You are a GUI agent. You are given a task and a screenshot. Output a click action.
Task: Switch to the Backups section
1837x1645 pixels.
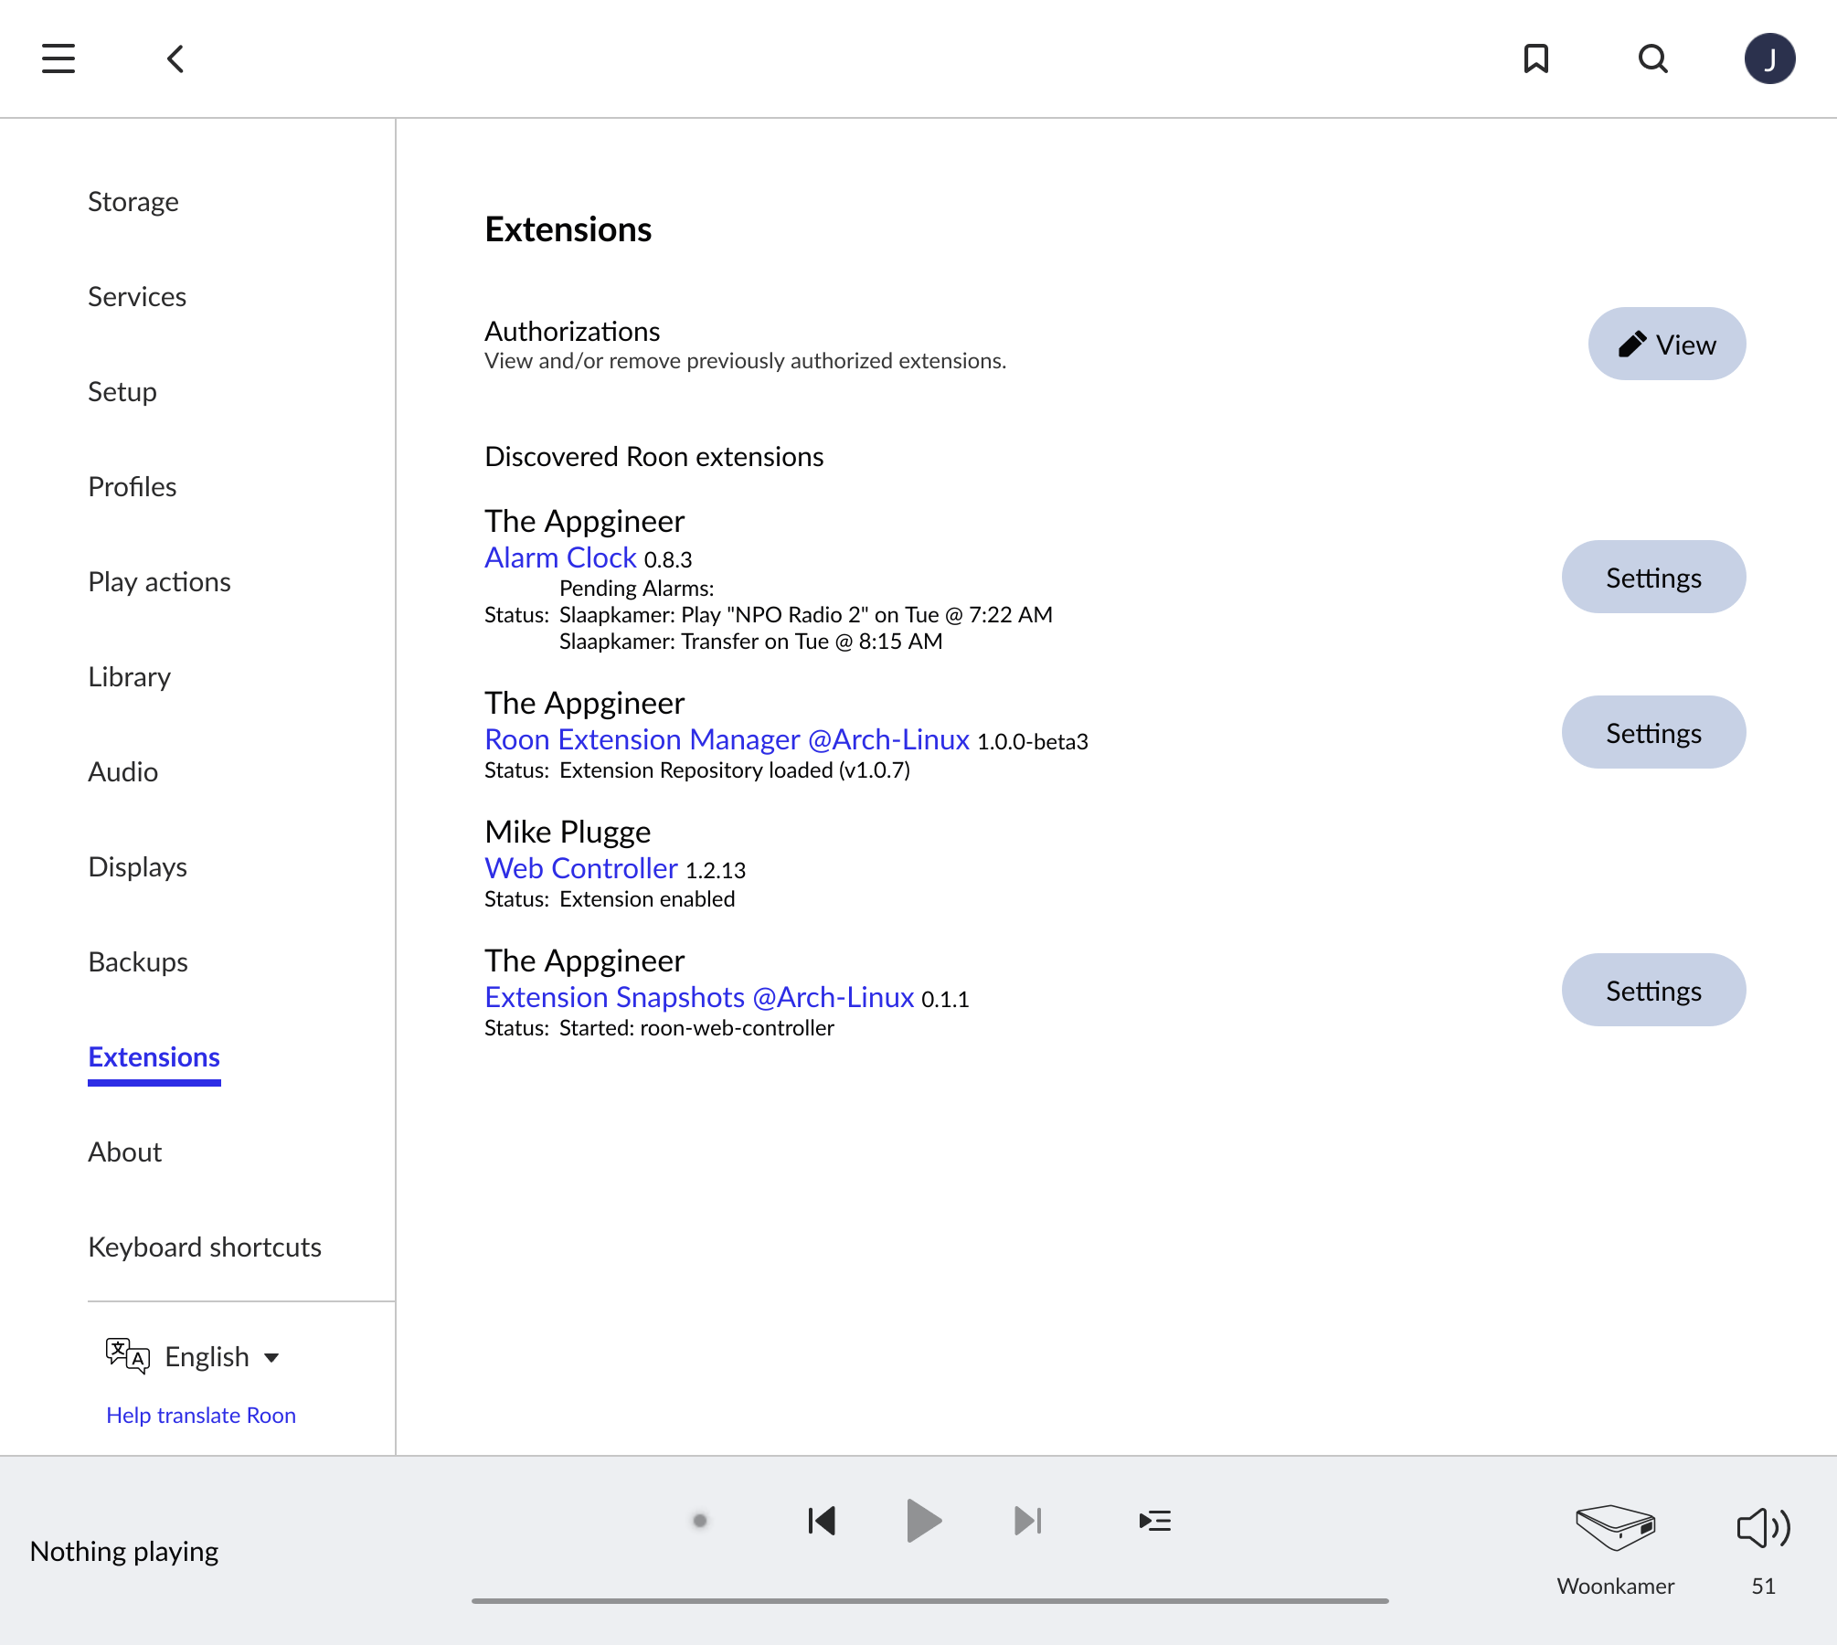137,962
